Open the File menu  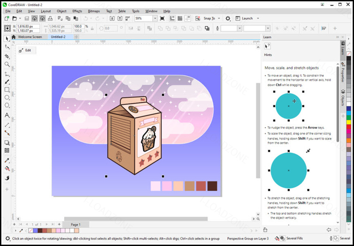click(8, 11)
